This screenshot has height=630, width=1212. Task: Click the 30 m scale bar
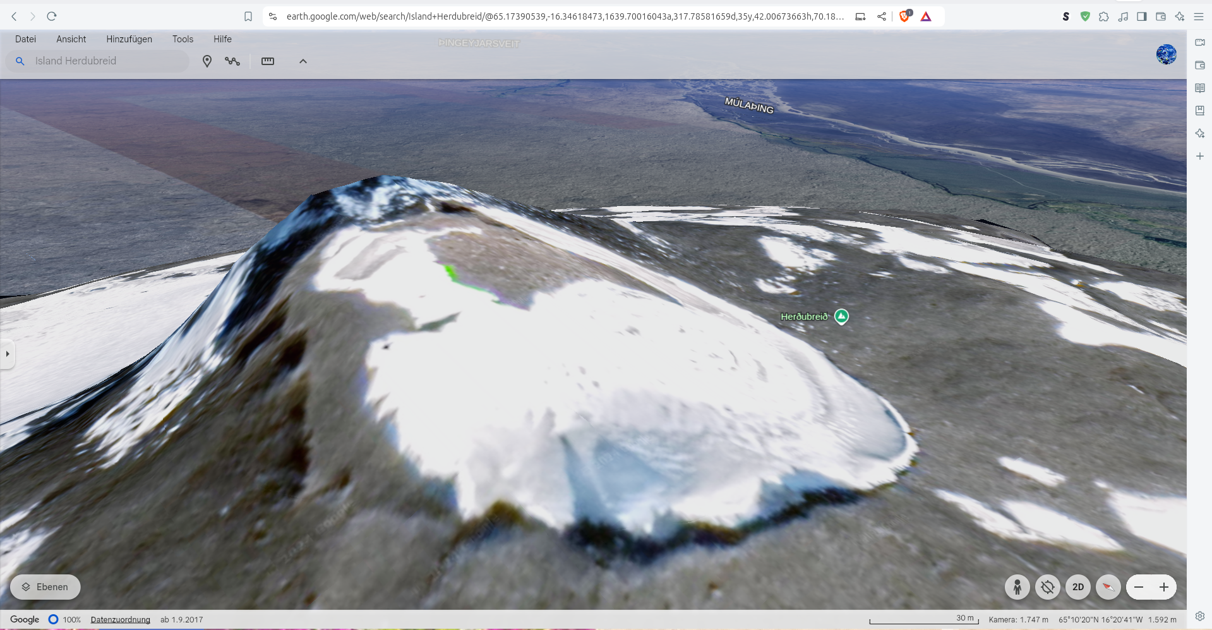click(924, 620)
